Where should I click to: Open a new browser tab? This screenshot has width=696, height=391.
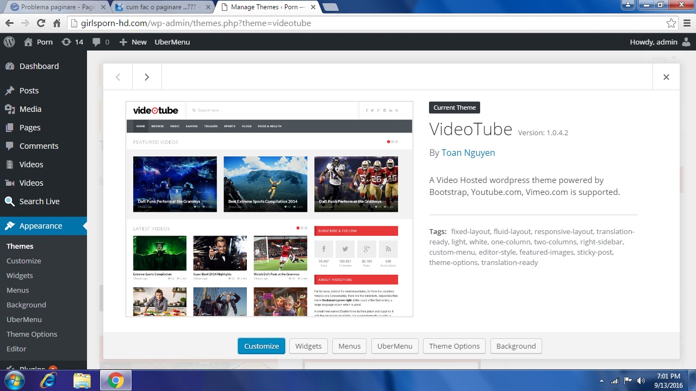coord(331,7)
